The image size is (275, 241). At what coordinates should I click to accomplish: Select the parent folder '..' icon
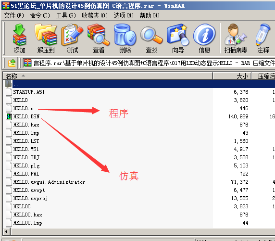tap(9, 84)
